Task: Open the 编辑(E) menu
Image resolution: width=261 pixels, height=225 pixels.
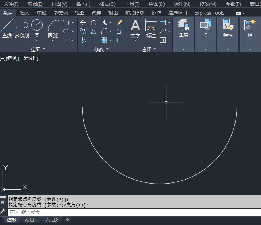Action: pyautogui.click(x=35, y=4)
